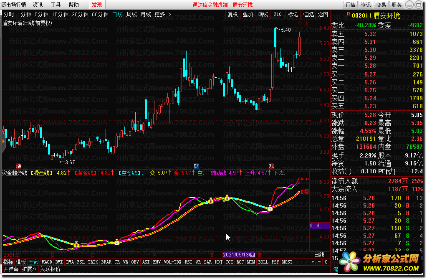Select the MCST indicator
427x279 pixels.
(x=287, y=262)
